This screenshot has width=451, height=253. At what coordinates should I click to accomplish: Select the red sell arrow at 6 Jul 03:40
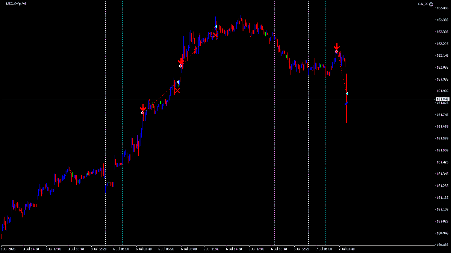(143, 108)
